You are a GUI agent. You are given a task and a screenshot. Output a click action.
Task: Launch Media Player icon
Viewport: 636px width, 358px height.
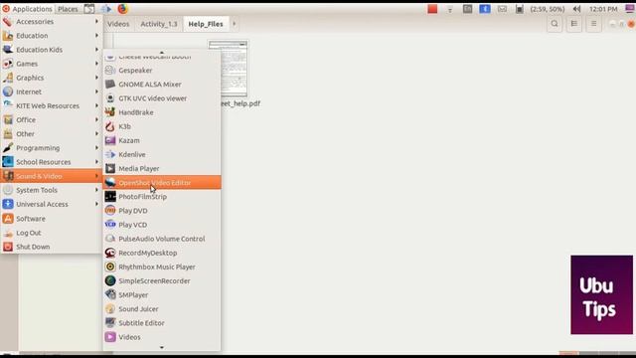(x=110, y=168)
